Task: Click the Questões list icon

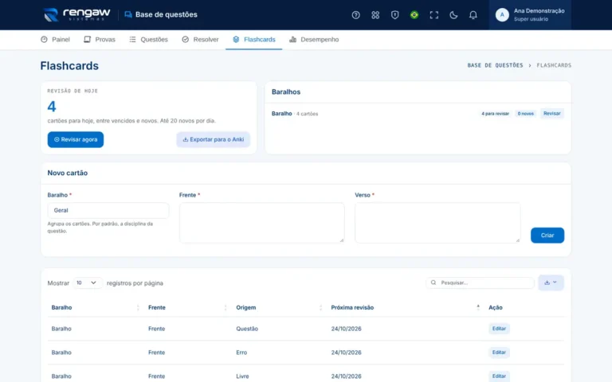Action: (x=133, y=39)
